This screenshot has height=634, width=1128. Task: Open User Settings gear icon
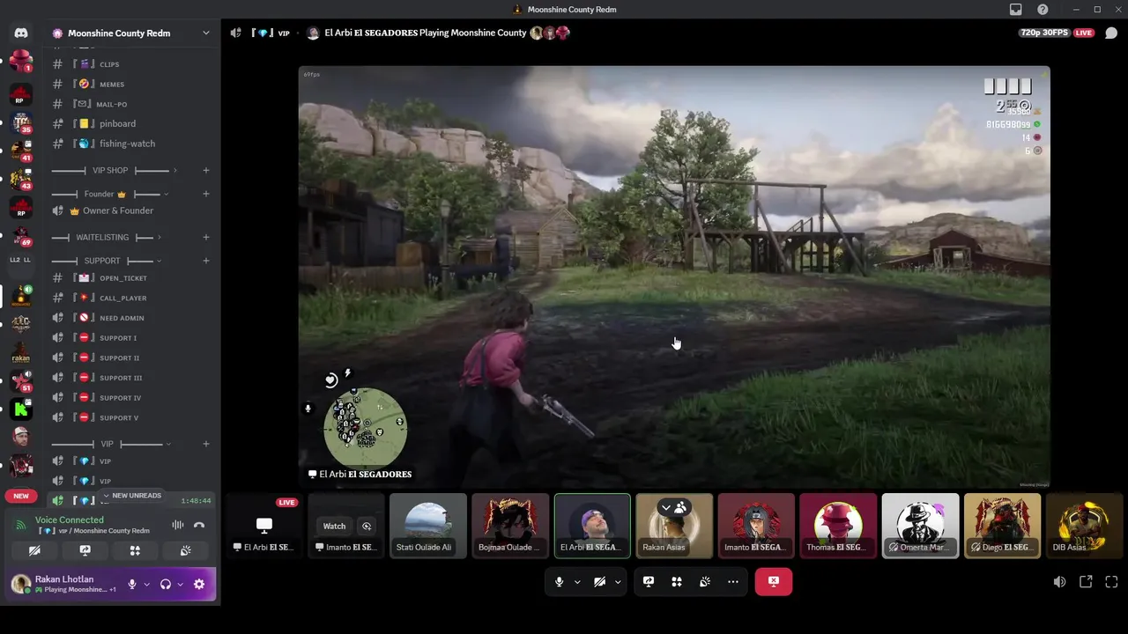pyautogui.click(x=199, y=584)
